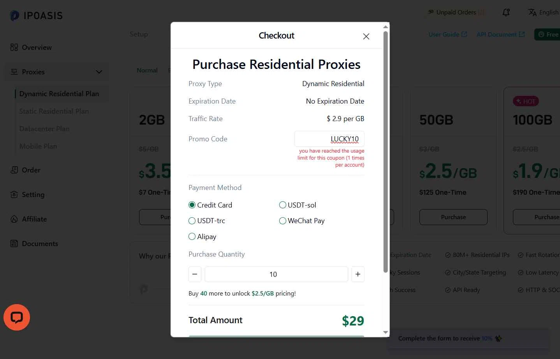This screenshot has width=560, height=359.
Task: Choose the Alipay radio button
Action: 192,236
